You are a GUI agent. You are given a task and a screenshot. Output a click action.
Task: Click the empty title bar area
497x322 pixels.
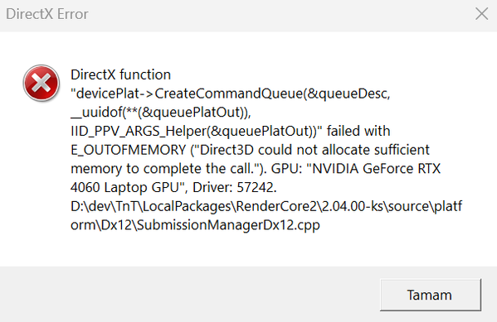click(279, 14)
